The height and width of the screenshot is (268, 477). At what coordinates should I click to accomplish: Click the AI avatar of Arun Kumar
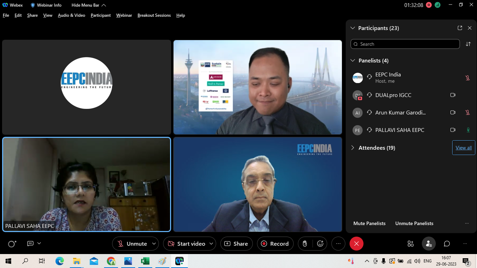tap(358, 113)
